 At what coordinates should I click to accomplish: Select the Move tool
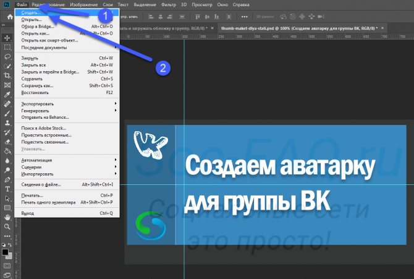[7, 38]
